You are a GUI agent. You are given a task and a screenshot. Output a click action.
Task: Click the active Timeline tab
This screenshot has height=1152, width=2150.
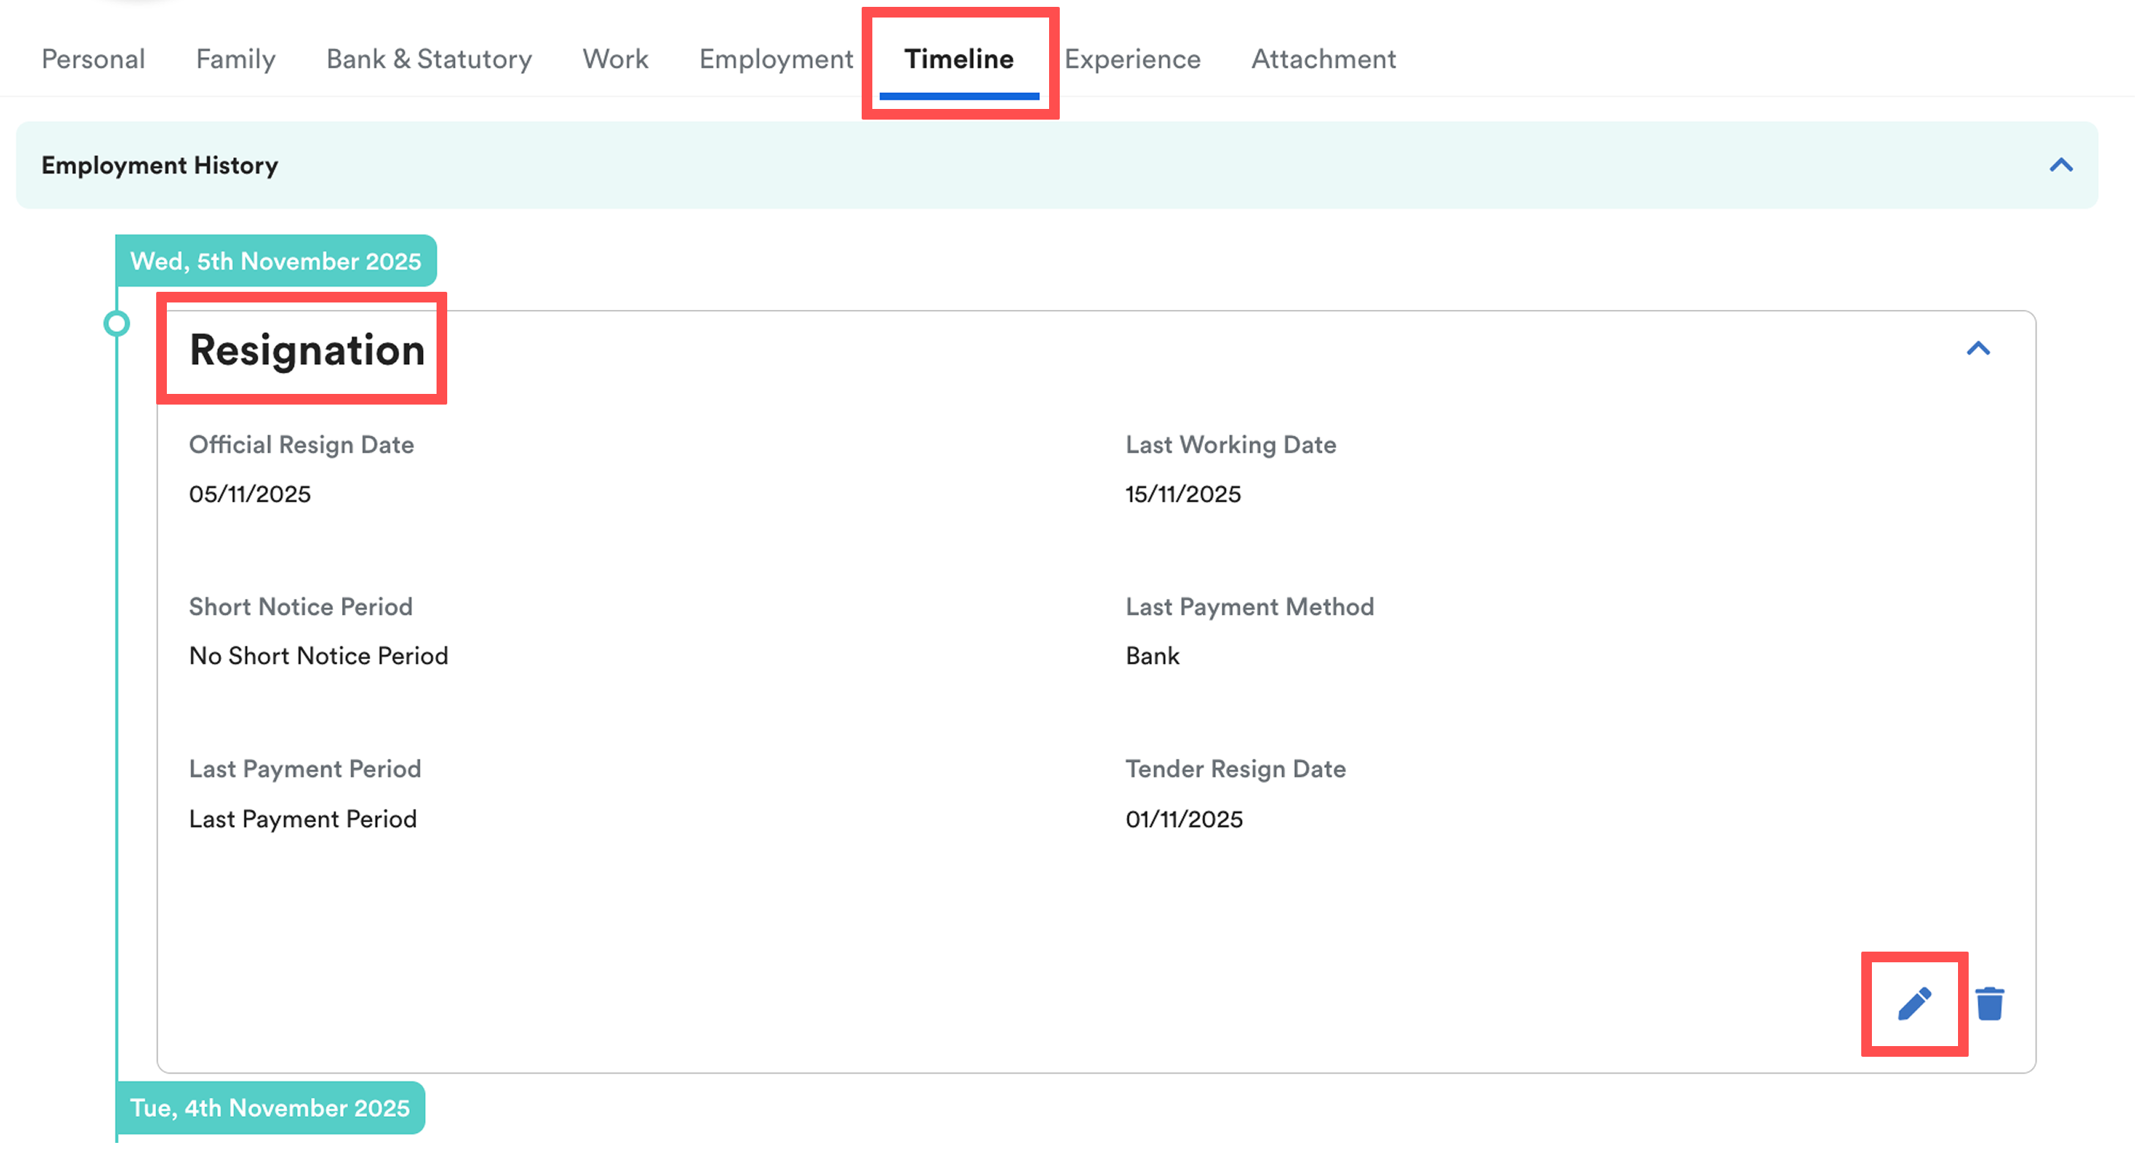(959, 59)
